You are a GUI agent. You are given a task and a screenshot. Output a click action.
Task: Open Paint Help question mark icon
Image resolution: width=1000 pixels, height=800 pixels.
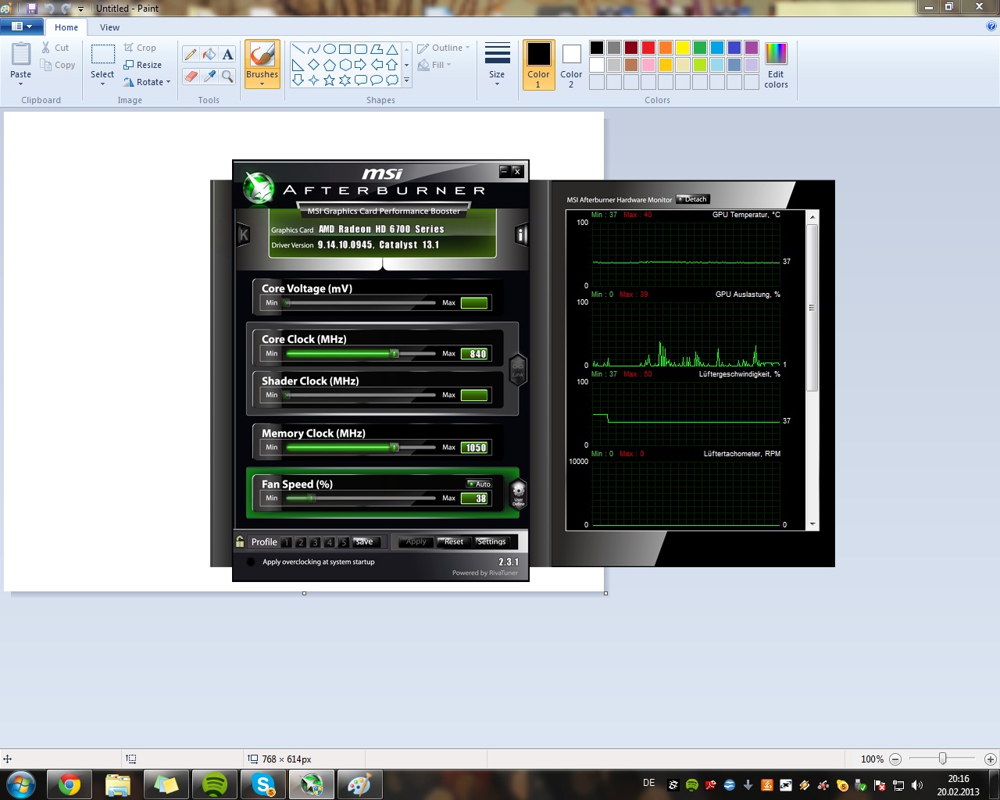[991, 26]
